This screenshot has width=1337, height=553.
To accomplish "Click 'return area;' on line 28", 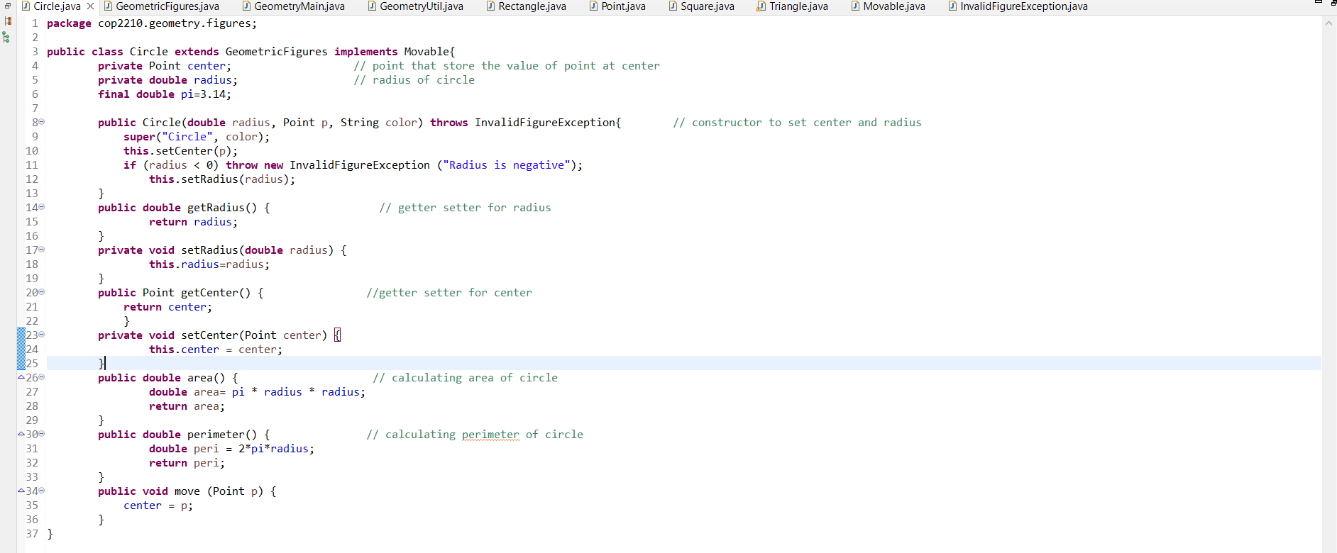I will [187, 406].
